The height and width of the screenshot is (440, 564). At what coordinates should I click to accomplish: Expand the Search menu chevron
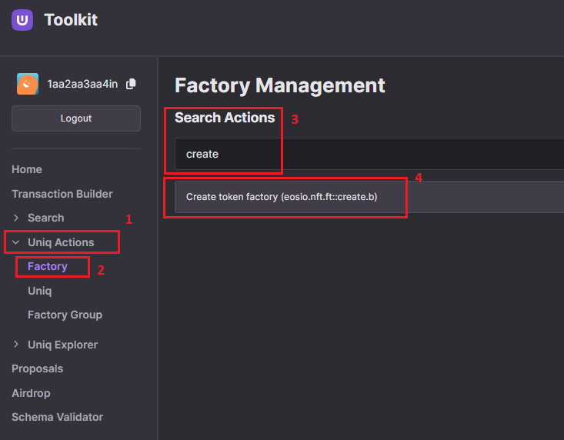[x=16, y=218]
